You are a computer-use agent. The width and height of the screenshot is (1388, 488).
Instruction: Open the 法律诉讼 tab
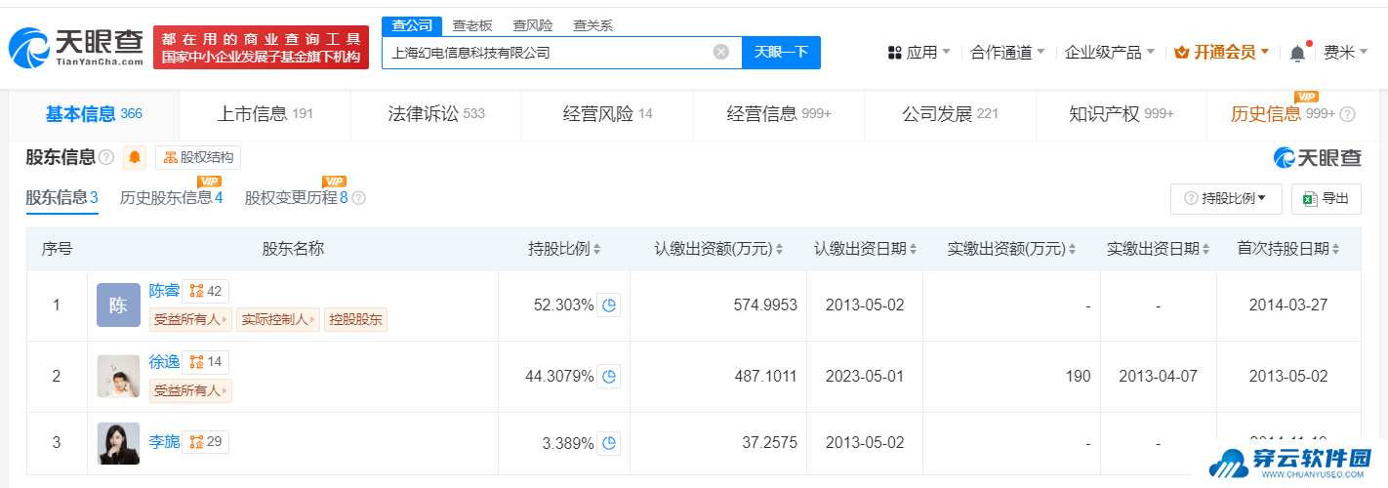tap(435, 114)
